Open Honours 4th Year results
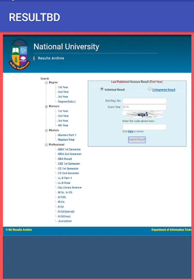 tap(63, 125)
